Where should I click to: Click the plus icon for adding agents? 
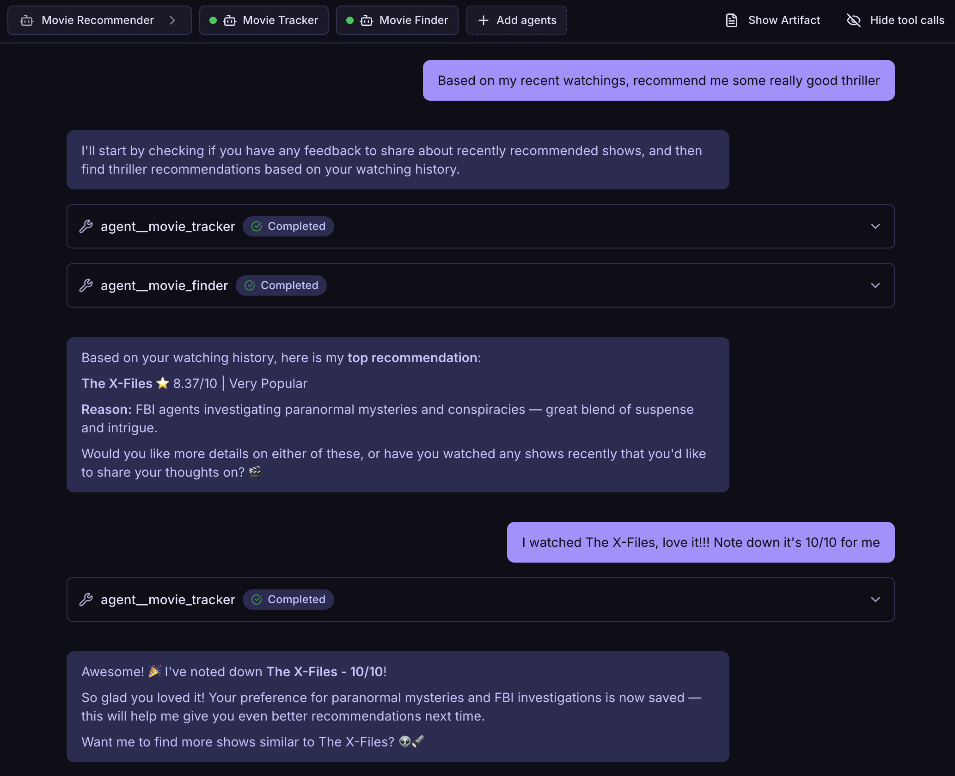point(483,20)
